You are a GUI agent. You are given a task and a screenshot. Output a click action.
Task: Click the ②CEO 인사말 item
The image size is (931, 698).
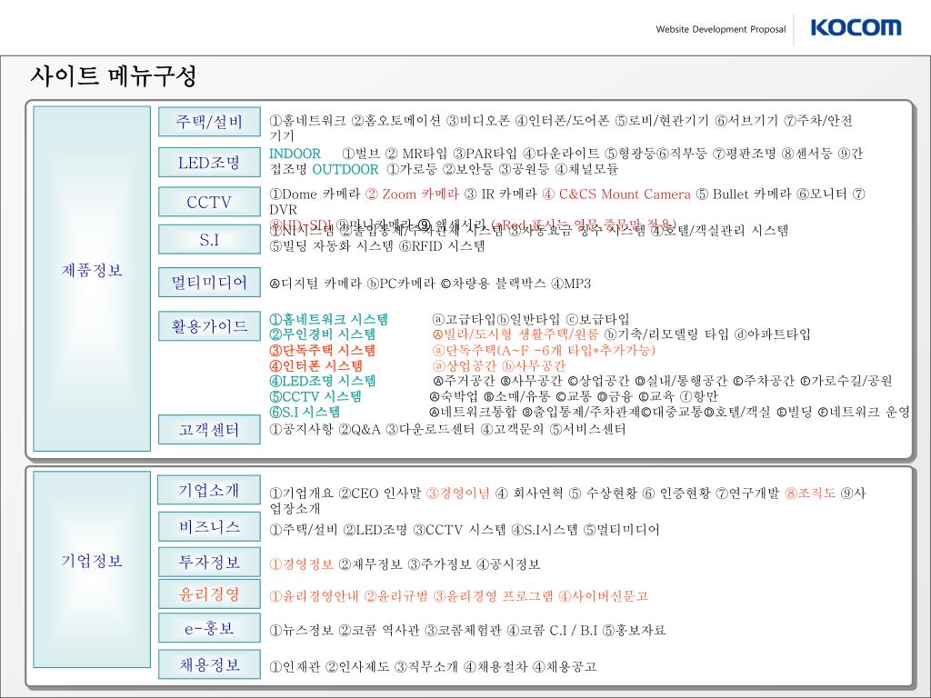click(x=379, y=494)
